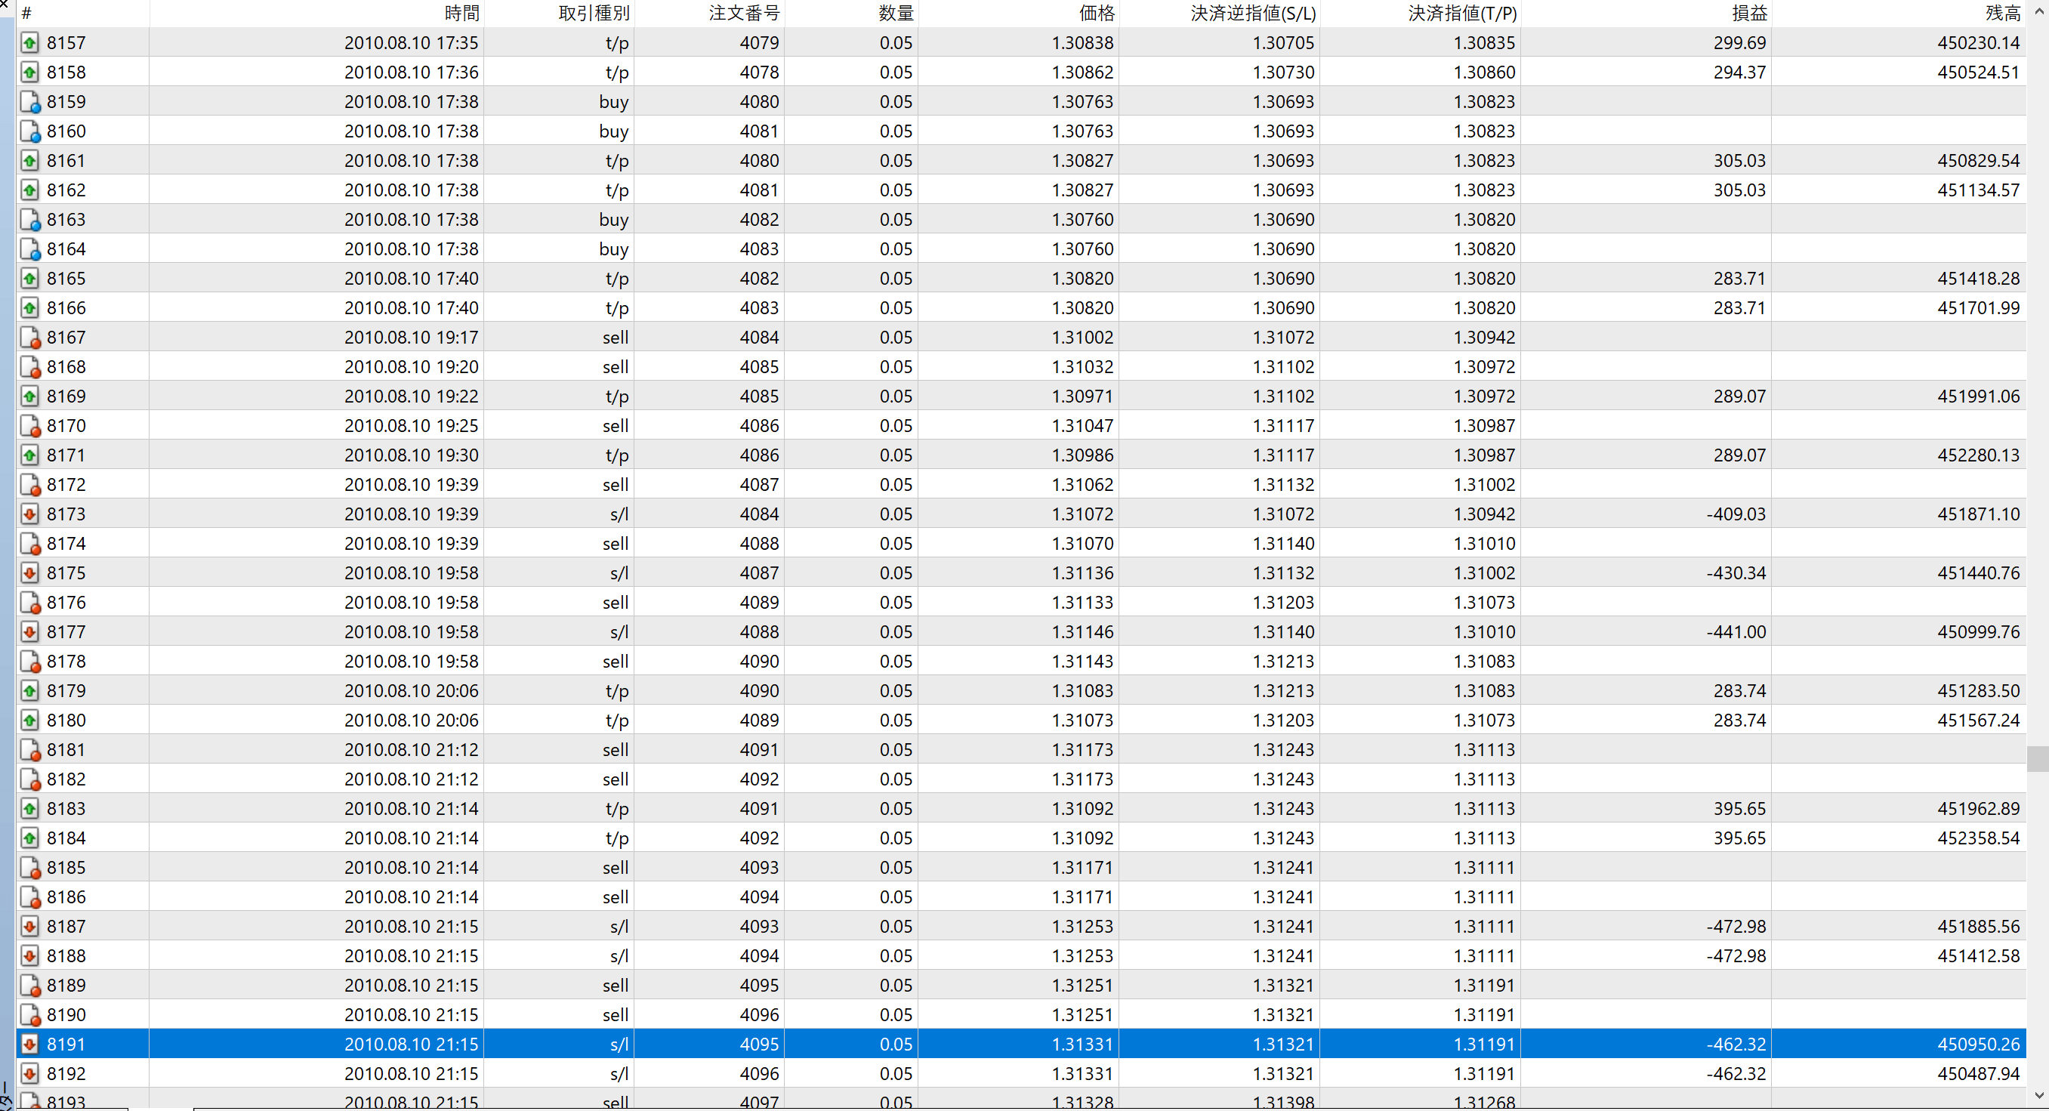2049x1111 pixels.
Task: Click the sell order icon in row 8168
Action: [x=29, y=366]
